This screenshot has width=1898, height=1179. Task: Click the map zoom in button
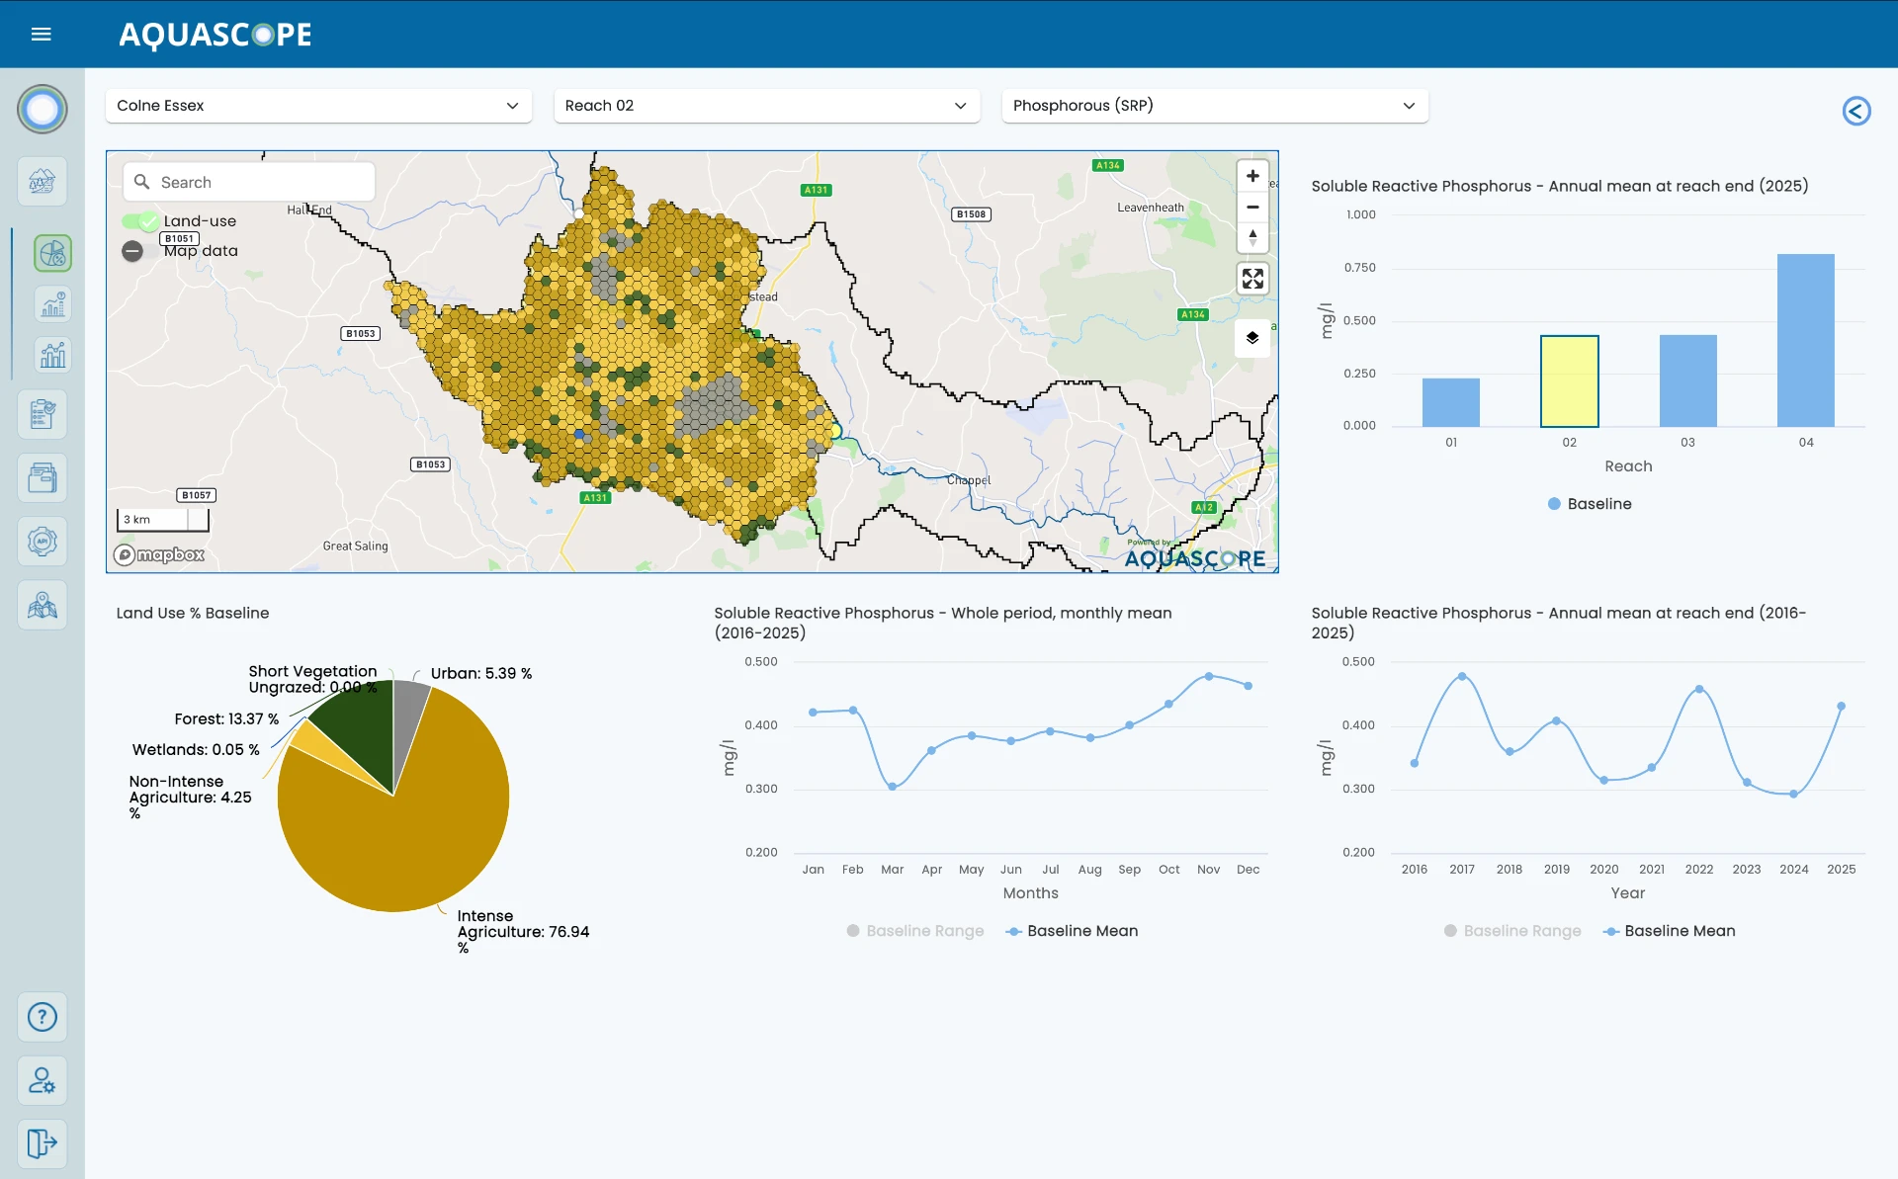(1252, 176)
